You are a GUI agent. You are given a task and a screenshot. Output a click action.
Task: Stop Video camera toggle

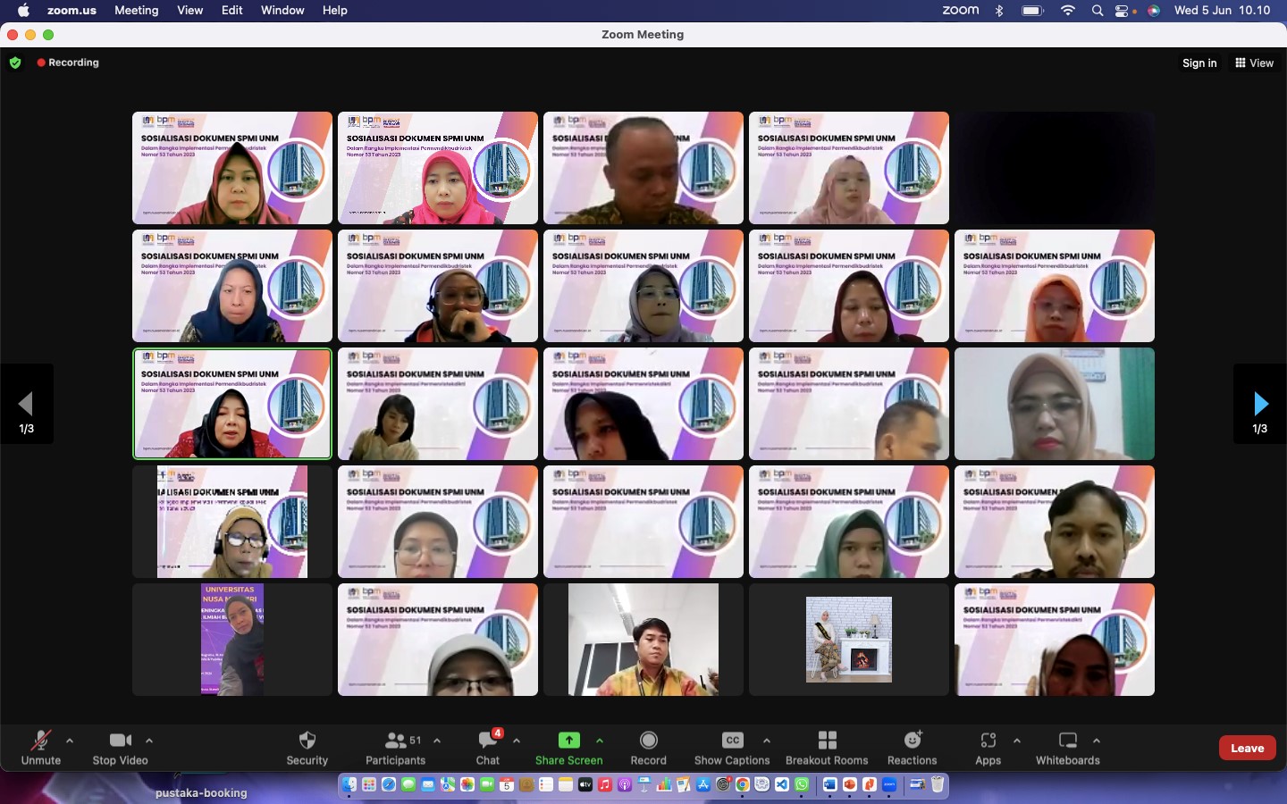pyautogui.click(x=120, y=741)
